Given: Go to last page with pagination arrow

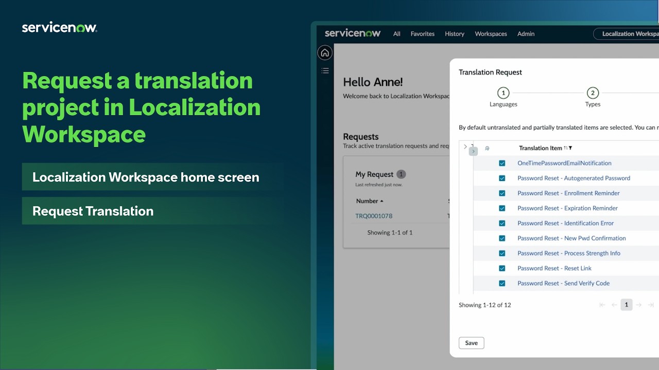Looking at the screenshot, I should pyautogui.click(x=651, y=305).
